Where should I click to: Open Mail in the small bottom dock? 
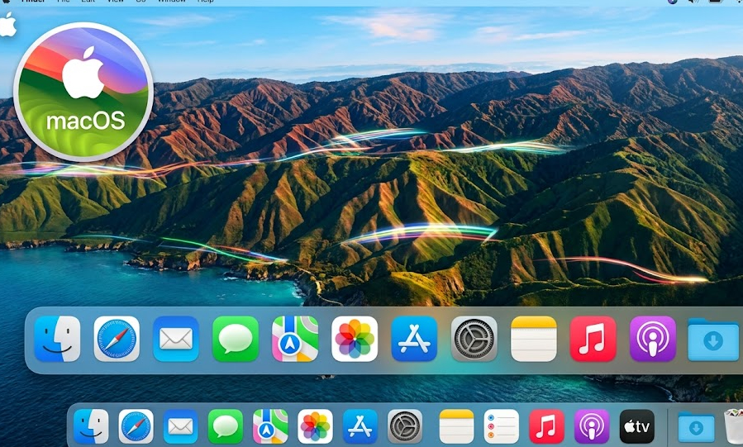(180, 426)
